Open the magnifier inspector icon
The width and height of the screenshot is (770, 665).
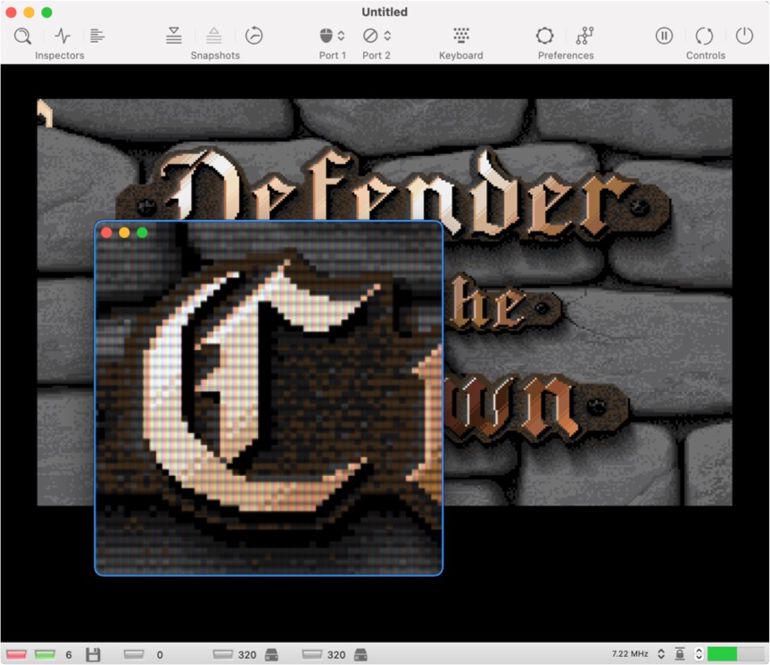[x=22, y=36]
